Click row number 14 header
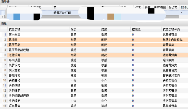 click(4, 101)
